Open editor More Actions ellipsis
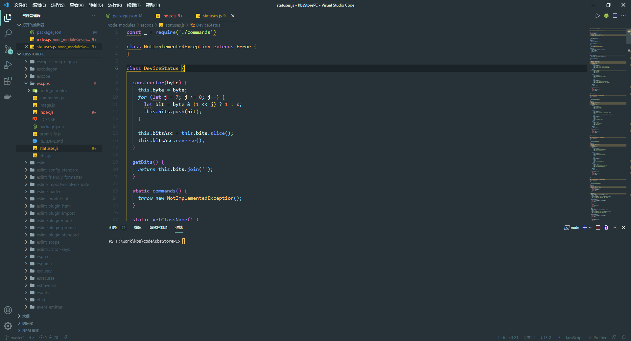 (x=623, y=16)
